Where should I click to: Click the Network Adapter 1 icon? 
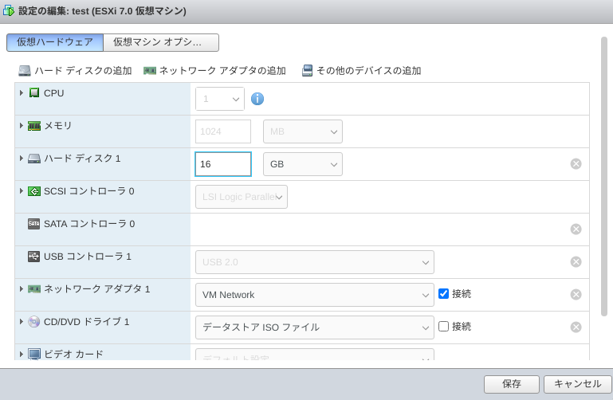point(34,289)
